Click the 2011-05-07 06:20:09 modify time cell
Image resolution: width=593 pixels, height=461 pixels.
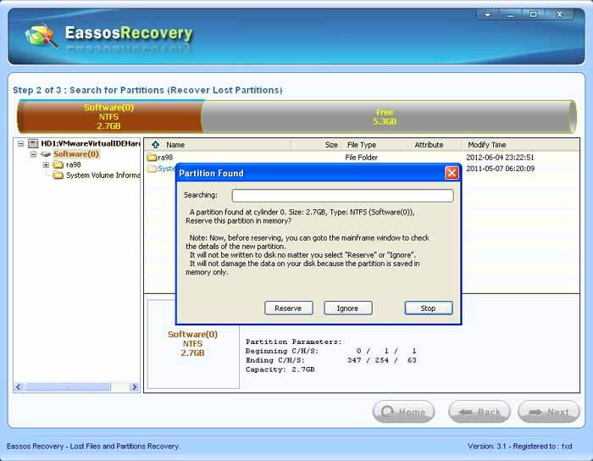pos(500,169)
